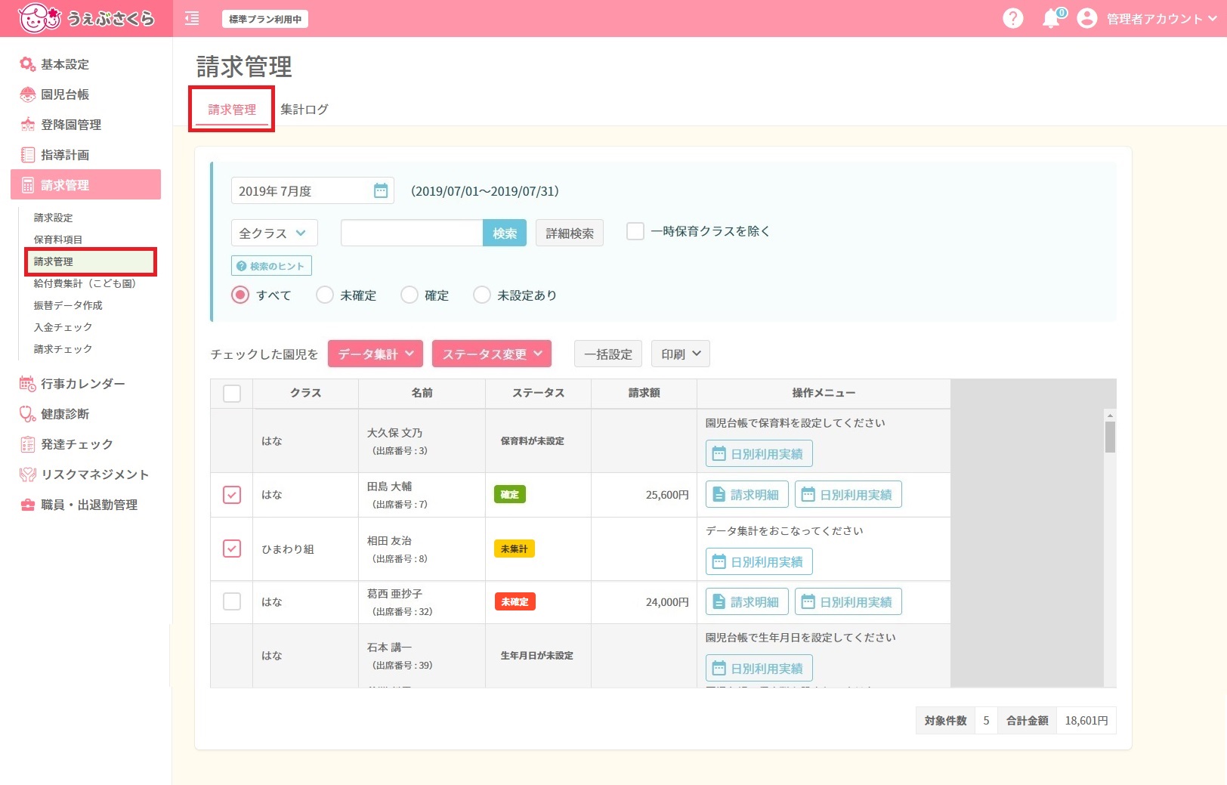Click the 請求管理 sidebar submenu item
This screenshot has height=785, width=1227.
pyautogui.click(x=90, y=261)
